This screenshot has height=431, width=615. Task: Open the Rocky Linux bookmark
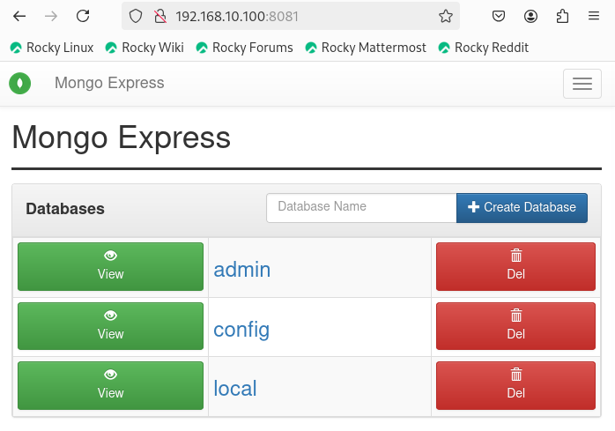(x=52, y=48)
